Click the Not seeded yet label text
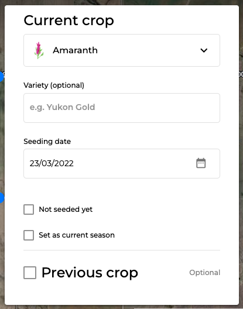The height and width of the screenshot is (309, 243). 66,210
